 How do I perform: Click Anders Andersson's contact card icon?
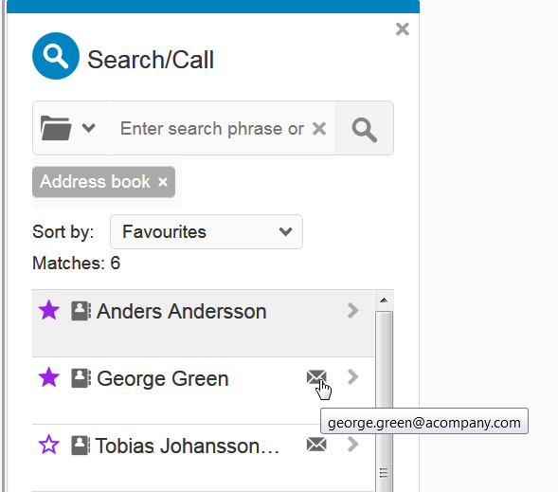(x=81, y=311)
